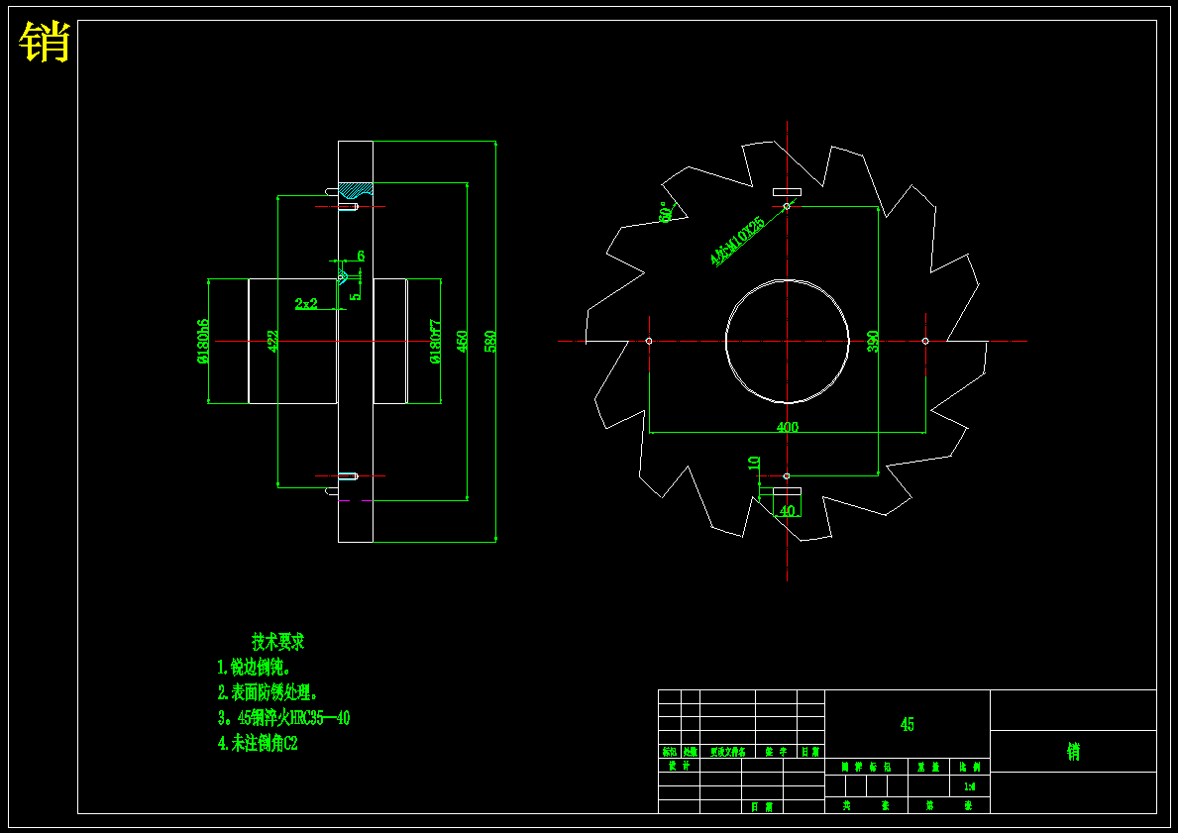Select the 400 horizontal dimension
Viewport: 1178px width, 833px height.
[787, 427]
